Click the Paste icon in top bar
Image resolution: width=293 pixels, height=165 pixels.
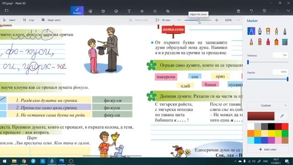(239, 11)
